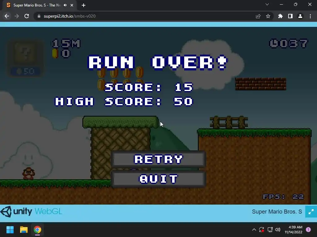Open Chrome three-dot menu
The height and width of the screenshot is (237, 317).
point(310,16)
